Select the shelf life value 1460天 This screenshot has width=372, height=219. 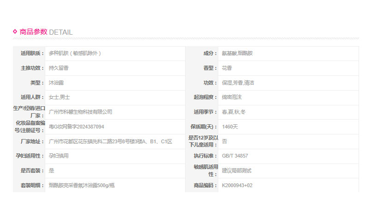click(230, 127)
